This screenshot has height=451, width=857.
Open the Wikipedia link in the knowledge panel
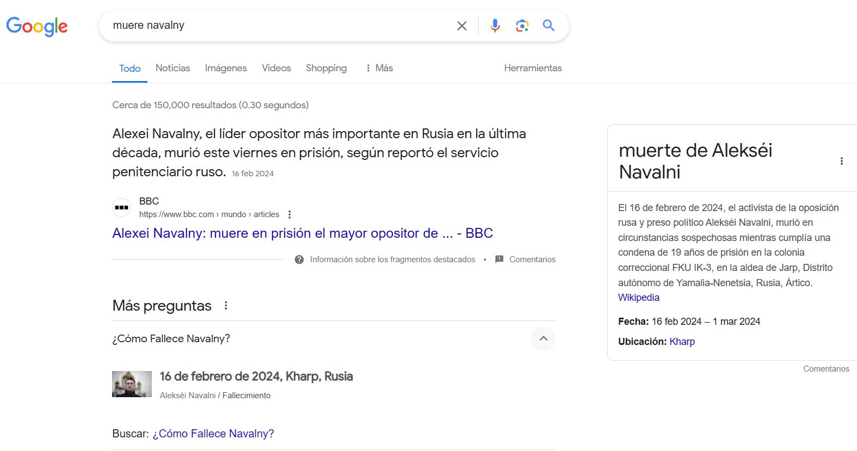click(639, 298)
